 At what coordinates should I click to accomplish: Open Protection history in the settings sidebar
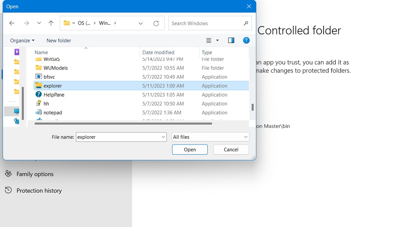pyautogui.click(x=39, y=191)
